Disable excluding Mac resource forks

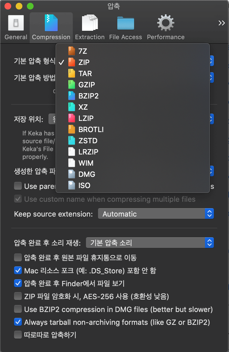tap(18, 270)
